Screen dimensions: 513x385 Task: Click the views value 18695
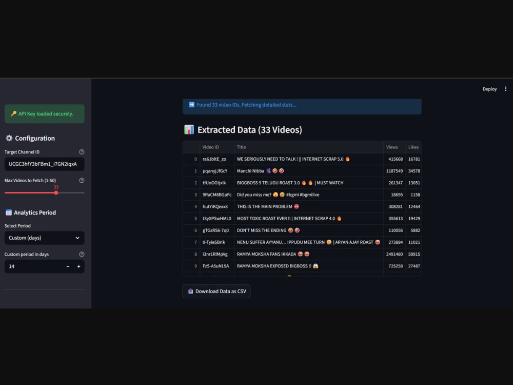point(394,195)
